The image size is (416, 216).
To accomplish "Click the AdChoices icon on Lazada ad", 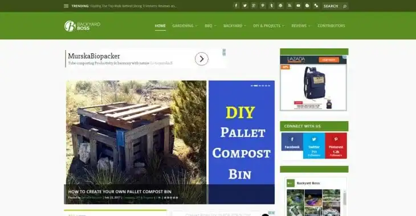I will [344, 57].
